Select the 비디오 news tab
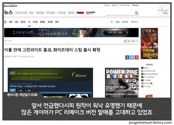The width and height of the screenshot is (174, 125). click(35, 22)
